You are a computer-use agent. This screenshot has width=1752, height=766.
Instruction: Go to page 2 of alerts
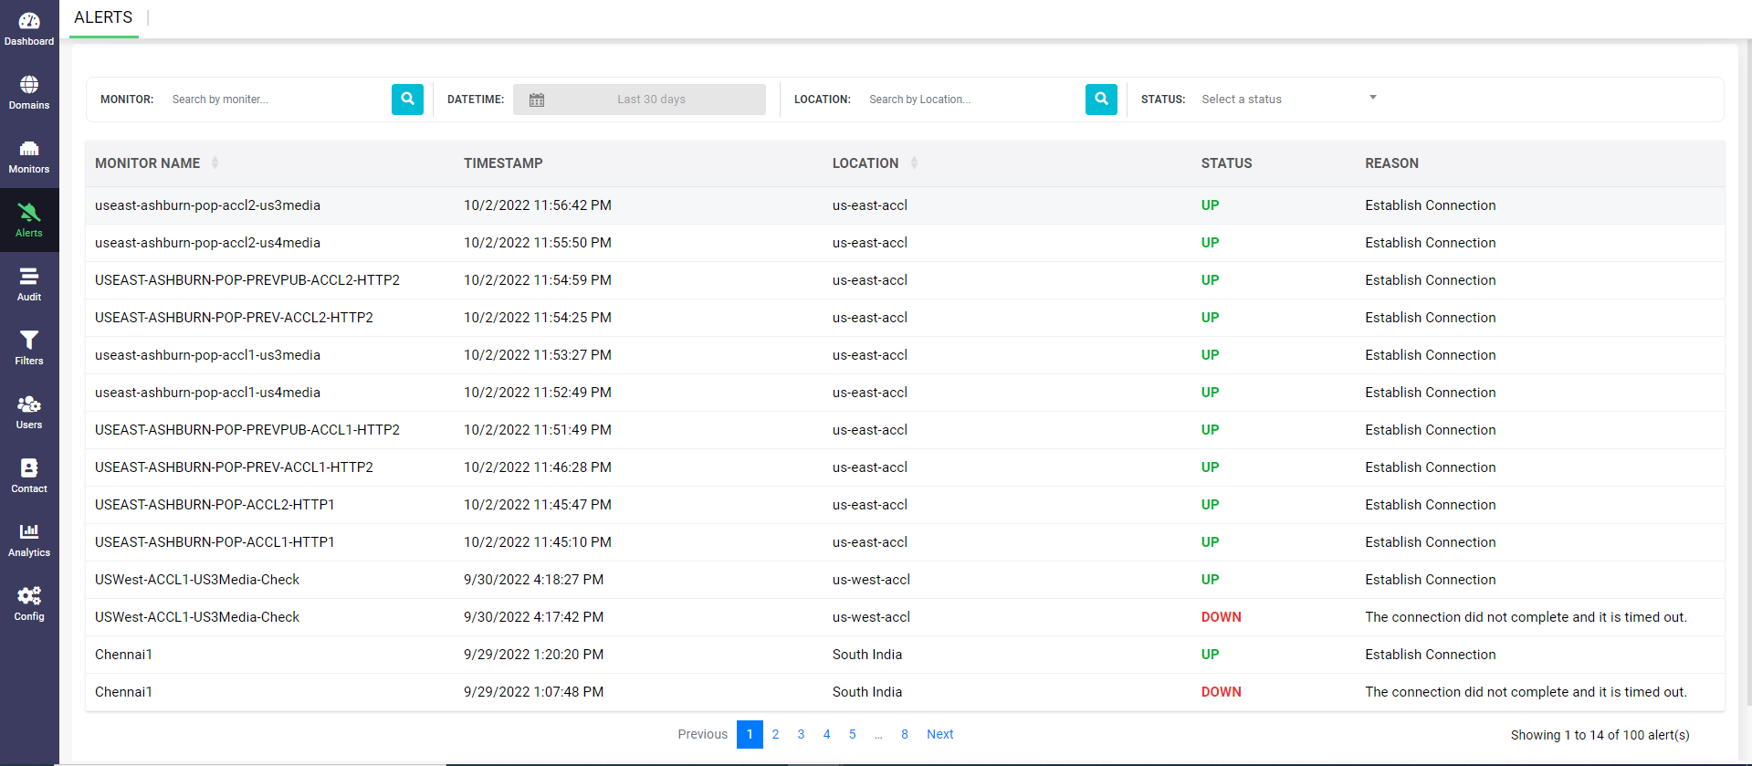pos(775,734)
